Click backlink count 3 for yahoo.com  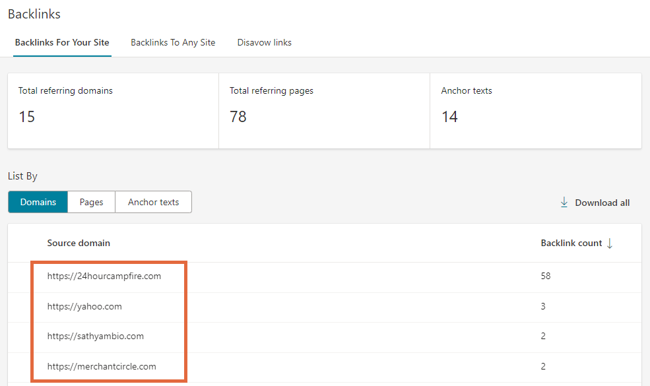click(543, 306)
